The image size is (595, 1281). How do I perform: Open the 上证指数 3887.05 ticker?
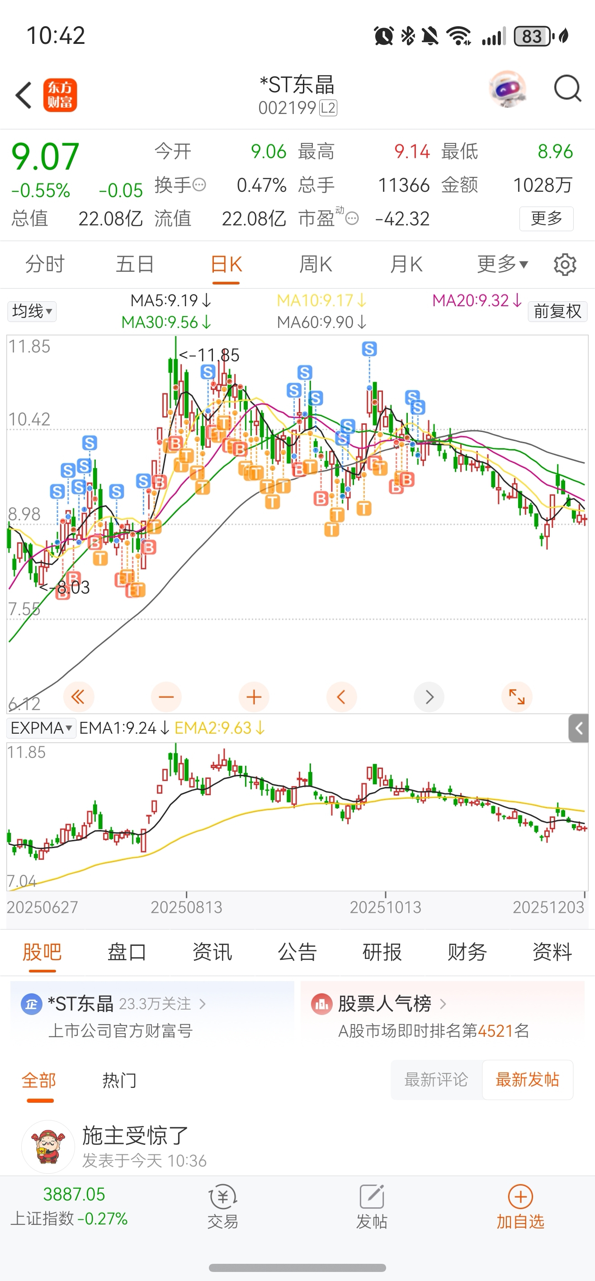point(69,1206)
